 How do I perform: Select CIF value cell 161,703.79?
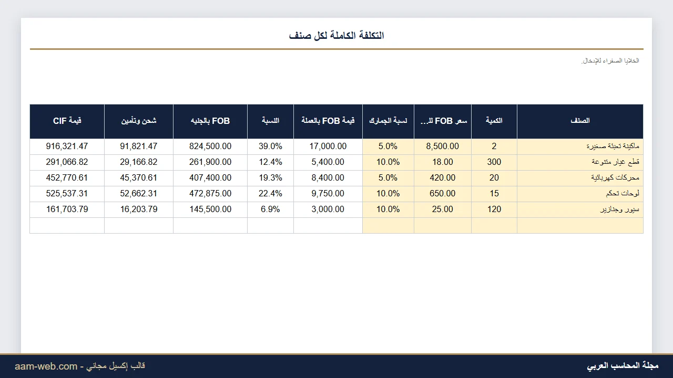(67, 209)
